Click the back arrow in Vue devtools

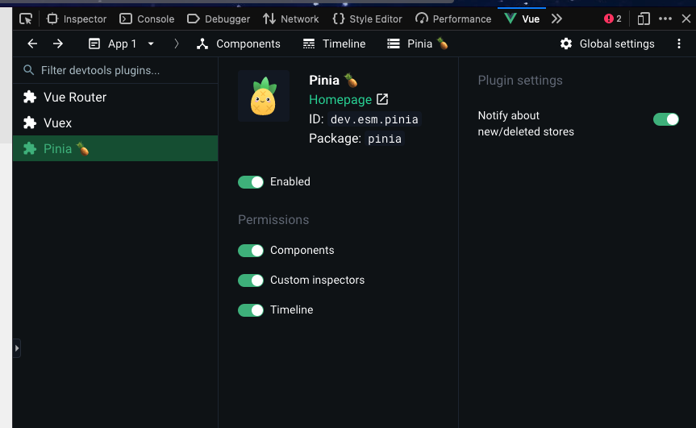pos(32,44)
